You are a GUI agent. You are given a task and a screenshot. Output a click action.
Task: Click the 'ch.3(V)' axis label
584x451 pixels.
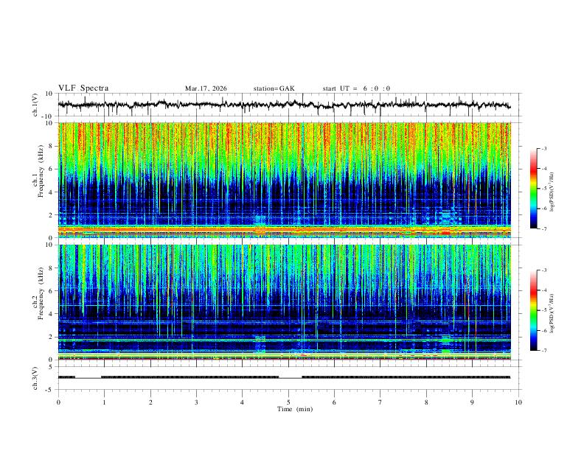[35, 378]
